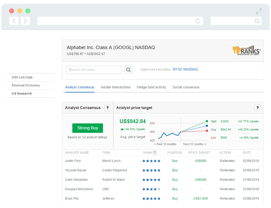Click the US$960 price target

(x=200, y=161)
